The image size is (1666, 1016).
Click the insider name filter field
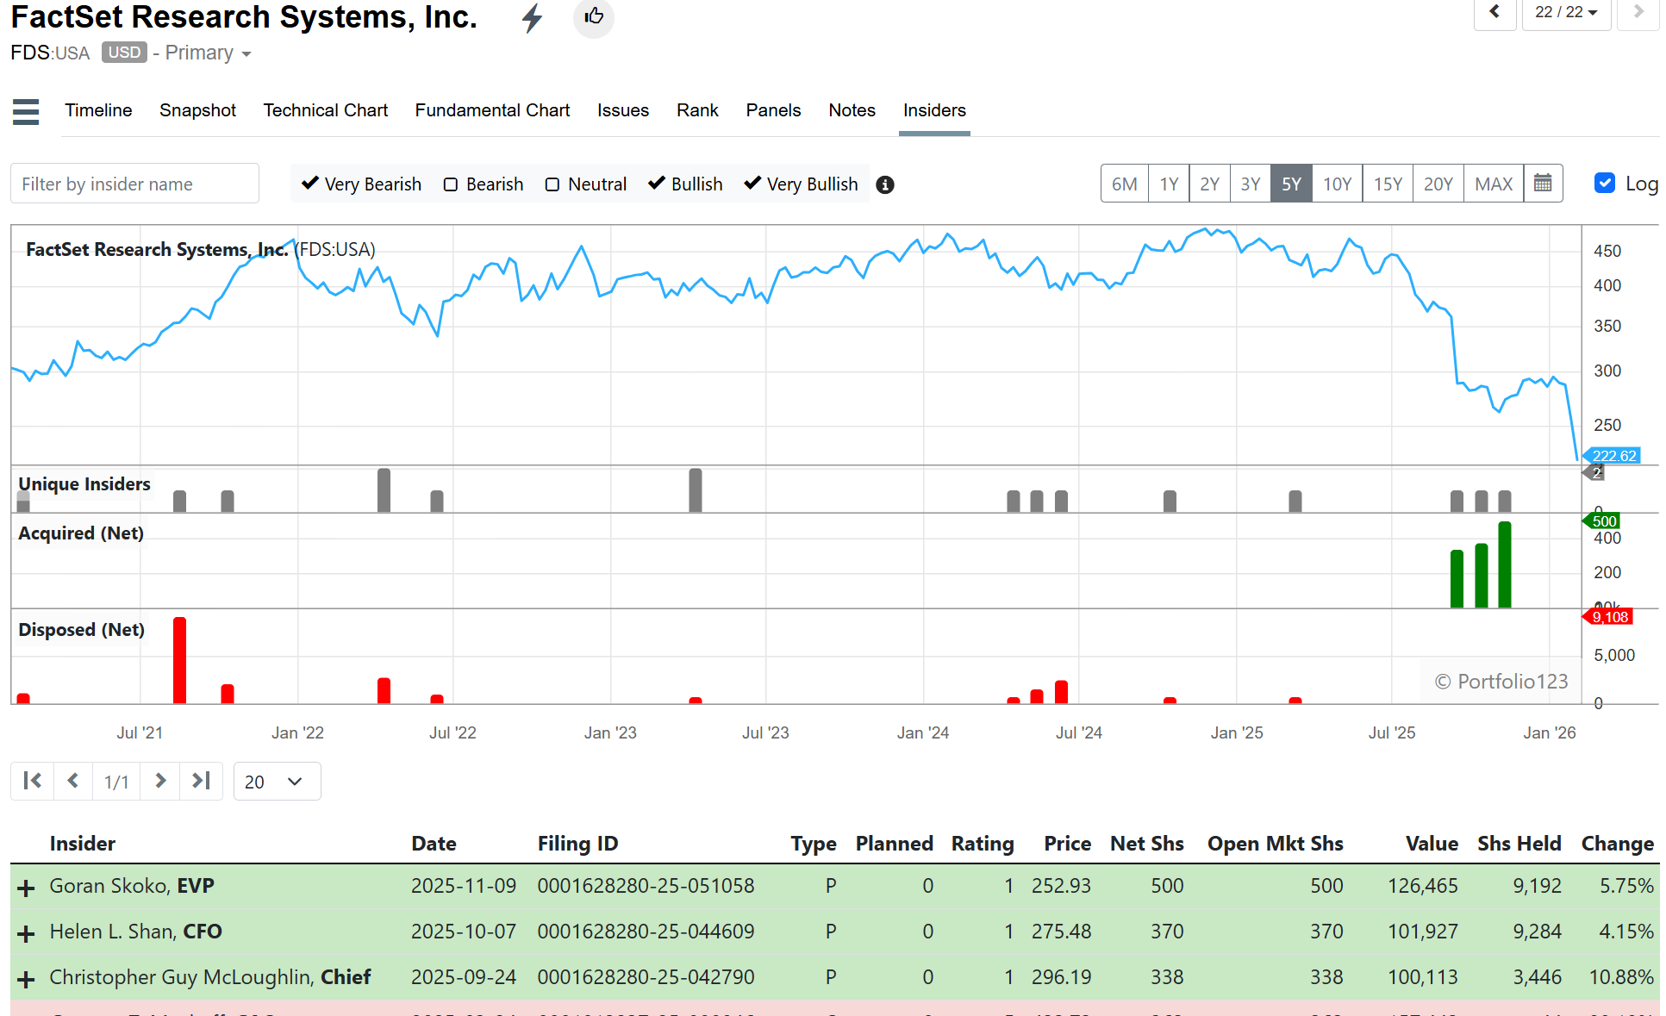[x=134, y=184]
